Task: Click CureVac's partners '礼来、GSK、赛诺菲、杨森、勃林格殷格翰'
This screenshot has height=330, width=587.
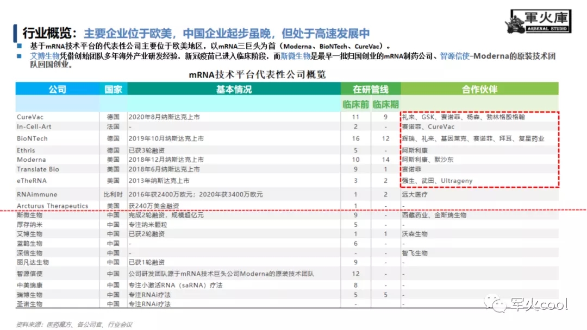Action: click(x=464, y=117)
